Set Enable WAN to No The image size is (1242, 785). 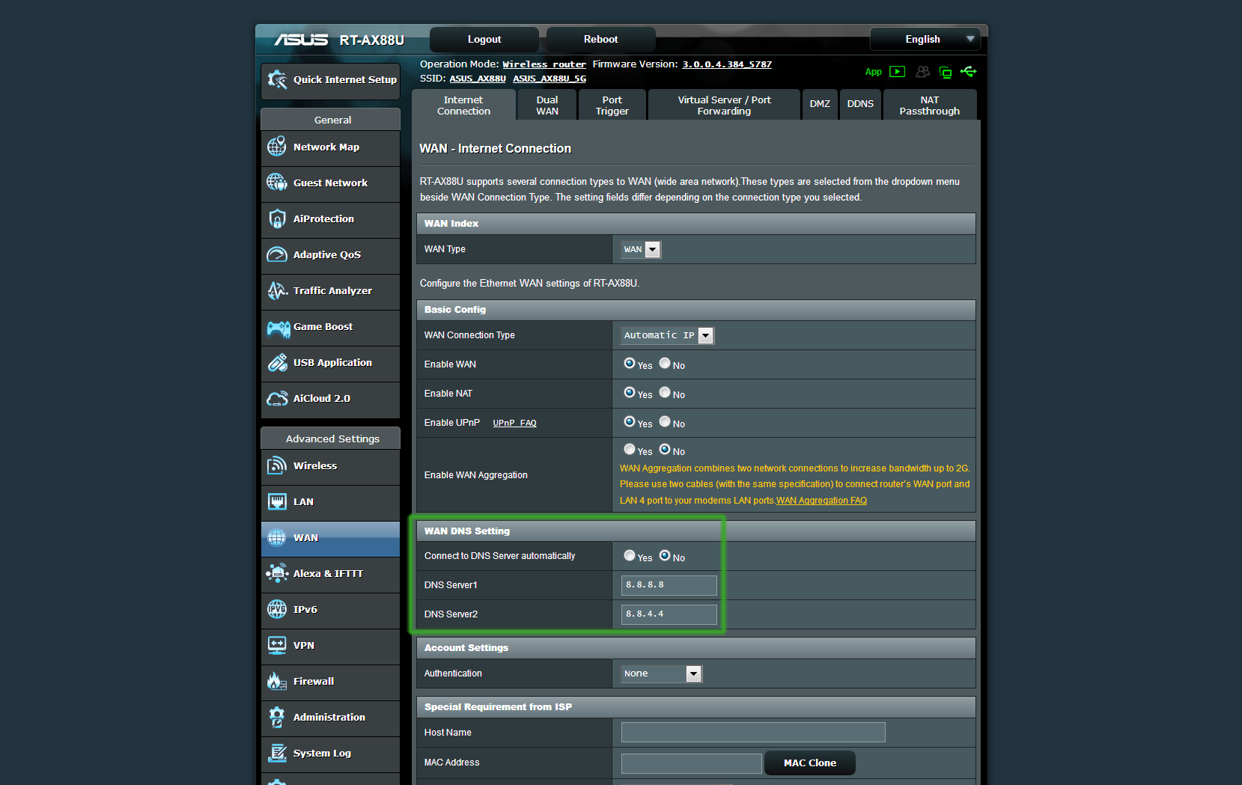click(x=665, y=363)
